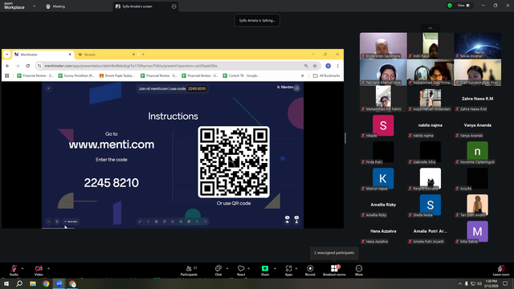Viewport: 514px width, 289px height.
Task: Click the bookmark star icon
Action: point(315,66)
